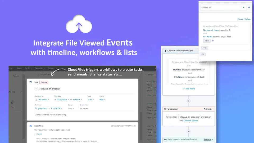Open the Sales menu in top navigation
This screenshot has width=254, height=143.
click(19, 68)
